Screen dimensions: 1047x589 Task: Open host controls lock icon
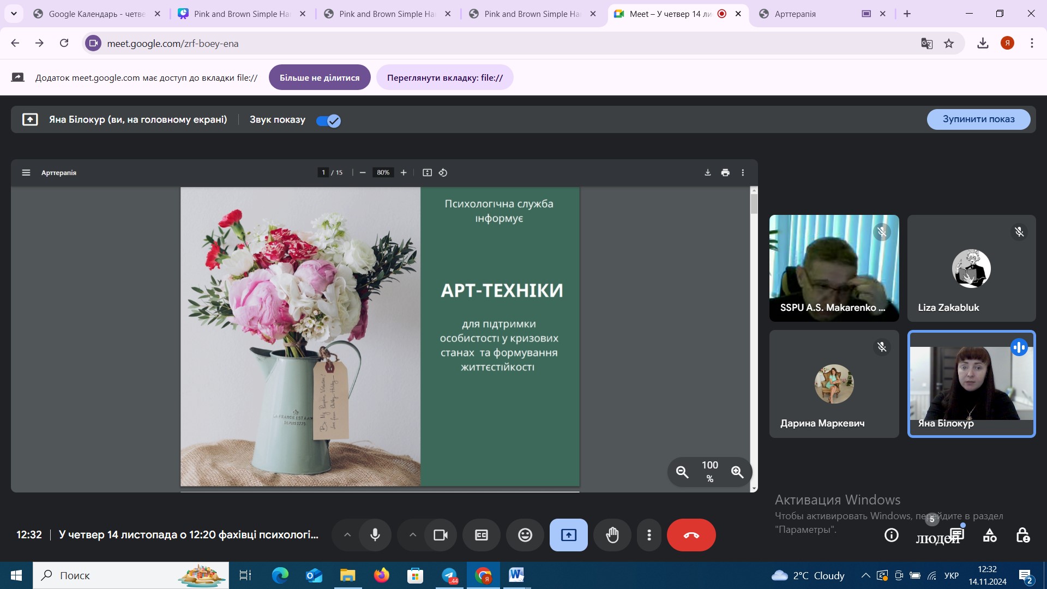pyautogui.click(x=1022, y=535)
